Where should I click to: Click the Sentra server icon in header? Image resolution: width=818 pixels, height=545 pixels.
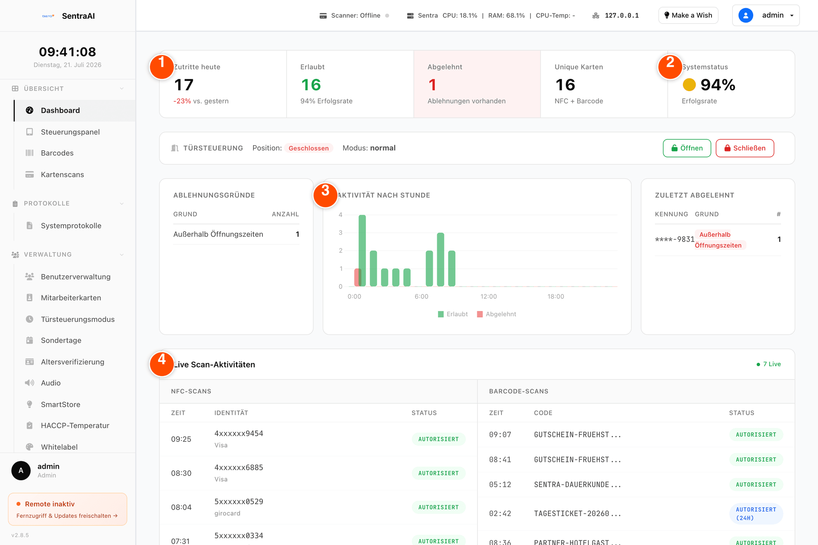pos(410,16)
